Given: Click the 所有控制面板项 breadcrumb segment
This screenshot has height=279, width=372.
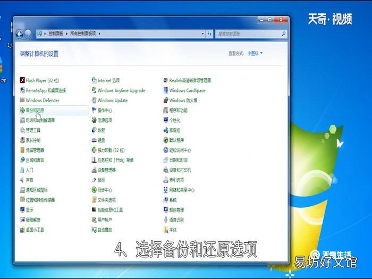Looking at the screenshot, I should click(83, 33).
